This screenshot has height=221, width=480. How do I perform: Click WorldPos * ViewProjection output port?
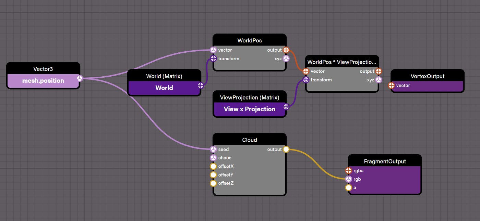tap(379, 71)
